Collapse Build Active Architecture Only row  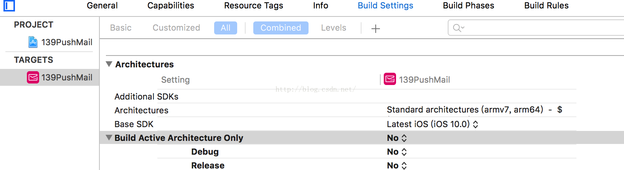tap(109, 137)
